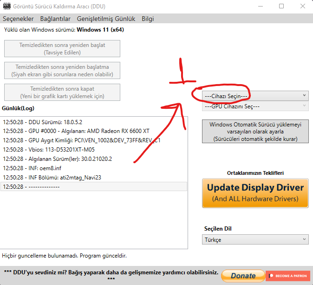313x285 pixels.
Task: Click Temizledikten sonra yeniden başlat button
Action: coord(62,48)
